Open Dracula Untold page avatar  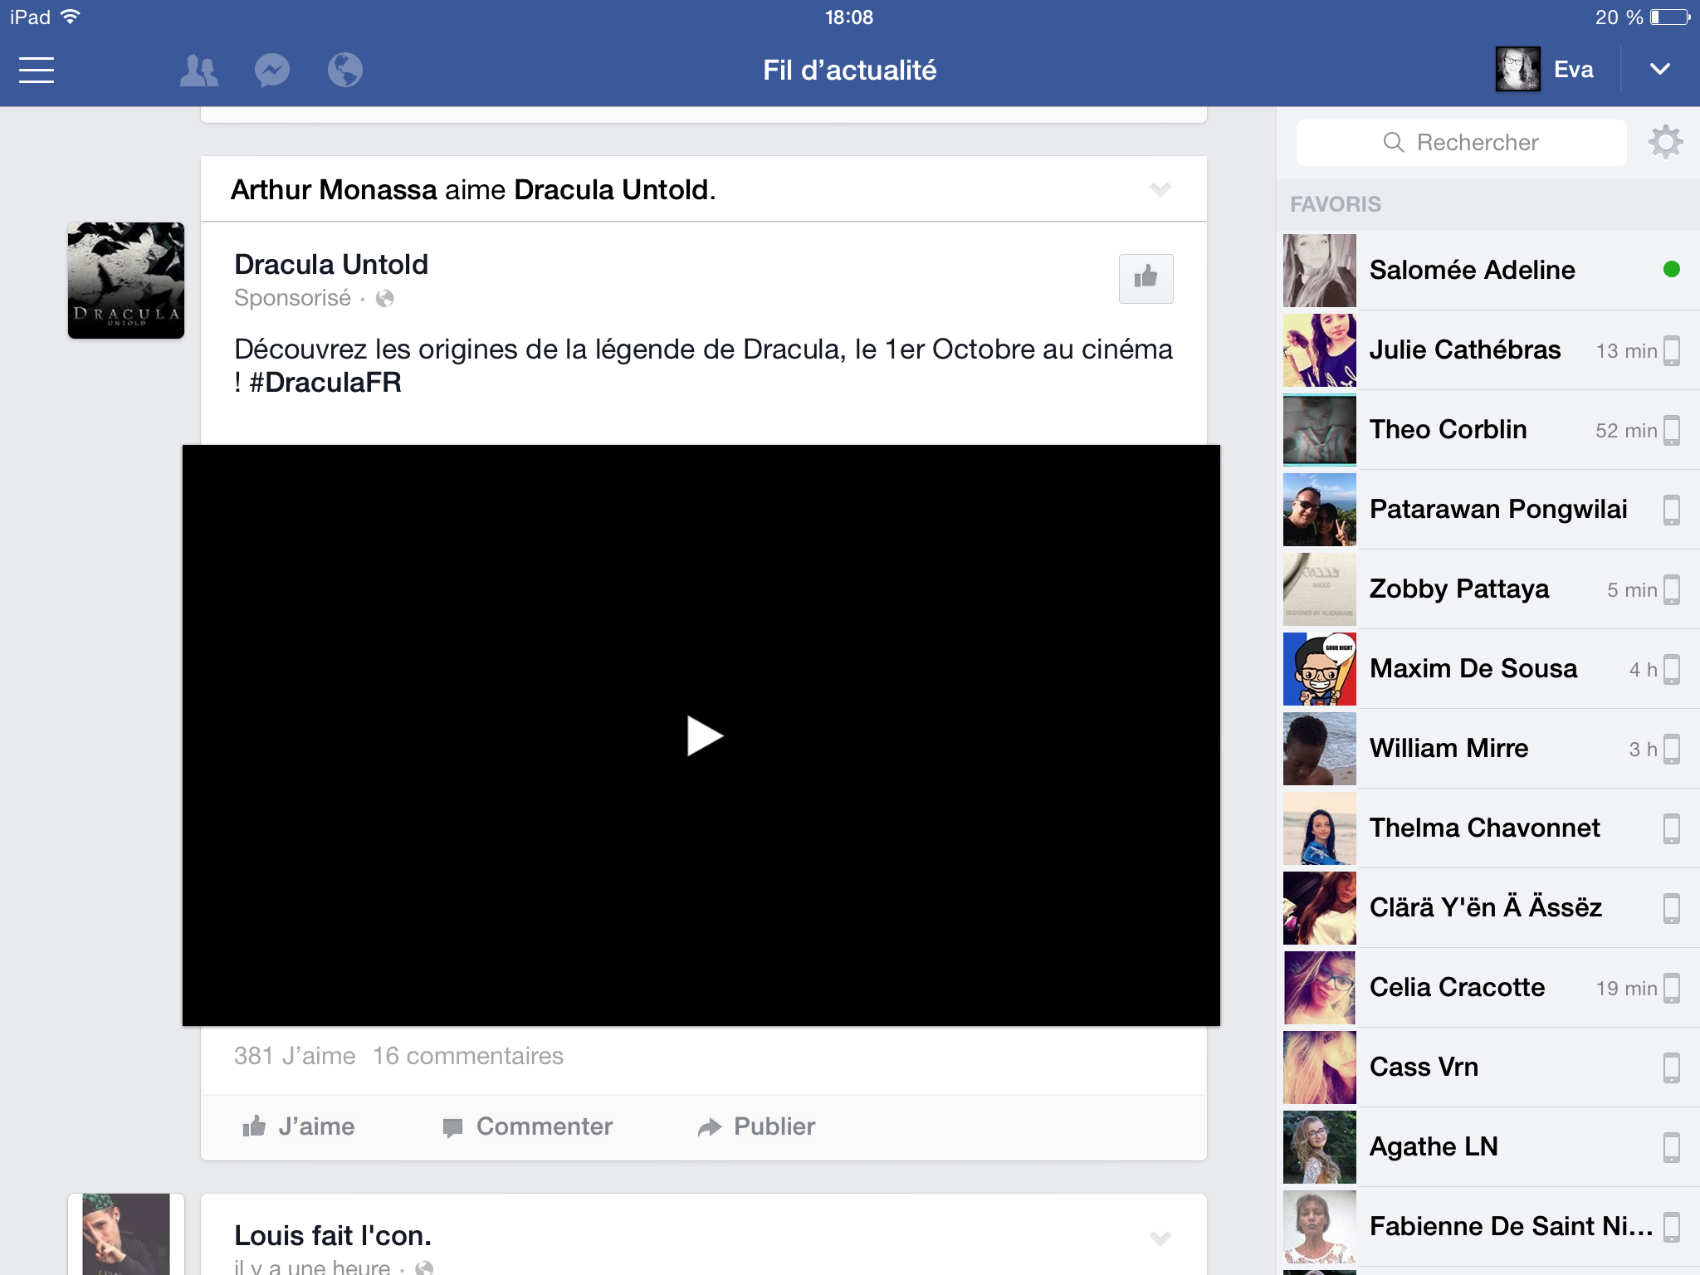click(126, 281)
